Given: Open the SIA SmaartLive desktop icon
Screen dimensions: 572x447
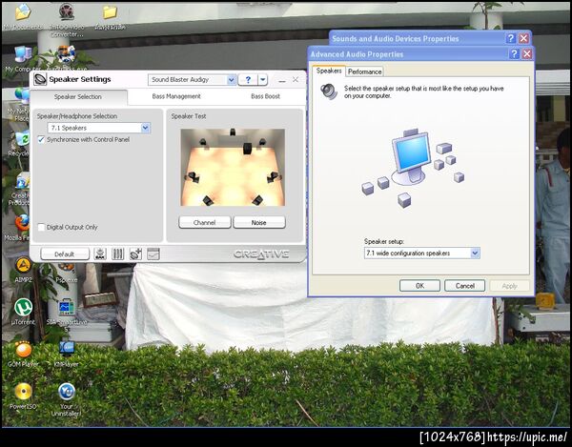Looking at the screenshot, I should (x=67, y=315).
